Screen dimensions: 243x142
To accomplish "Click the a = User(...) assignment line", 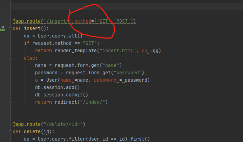I will click(92, 80).
